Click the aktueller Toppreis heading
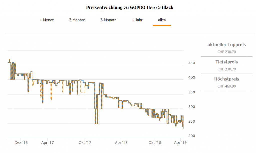 point(227,45)
